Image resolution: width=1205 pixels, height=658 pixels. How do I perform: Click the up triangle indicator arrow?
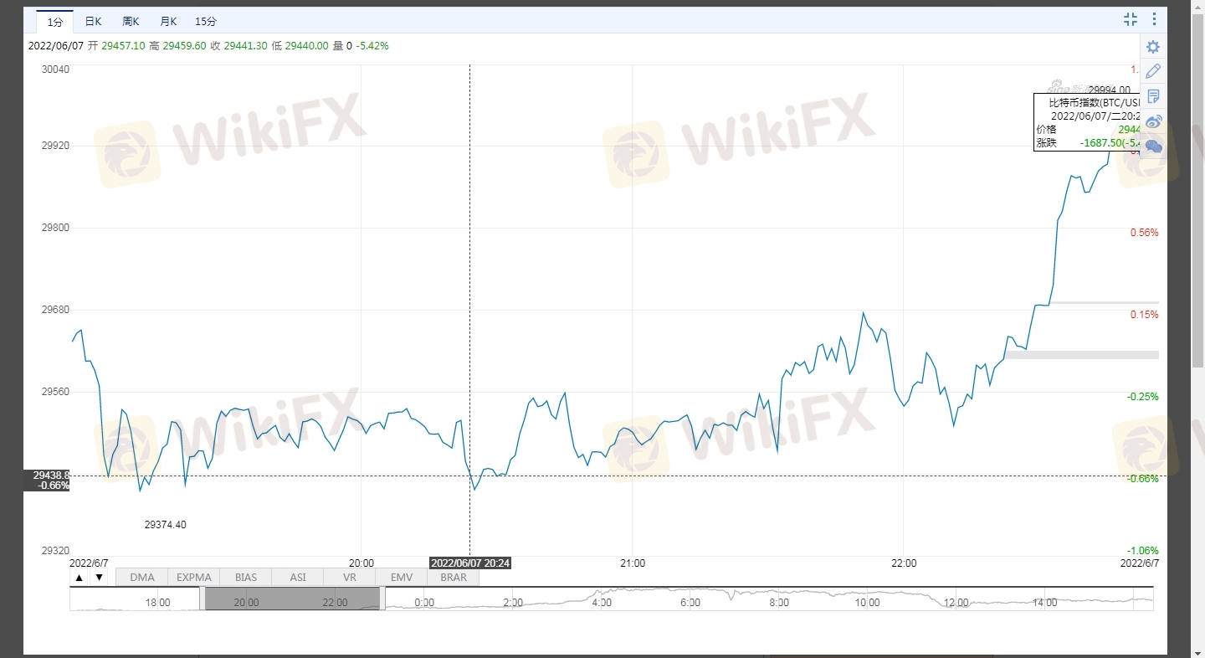click(79, 578)
